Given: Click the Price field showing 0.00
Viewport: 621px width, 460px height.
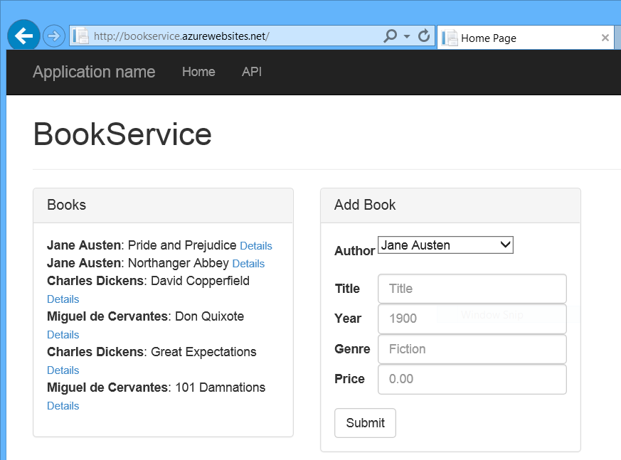Looking at the screenshot, I should pos(472,379).
